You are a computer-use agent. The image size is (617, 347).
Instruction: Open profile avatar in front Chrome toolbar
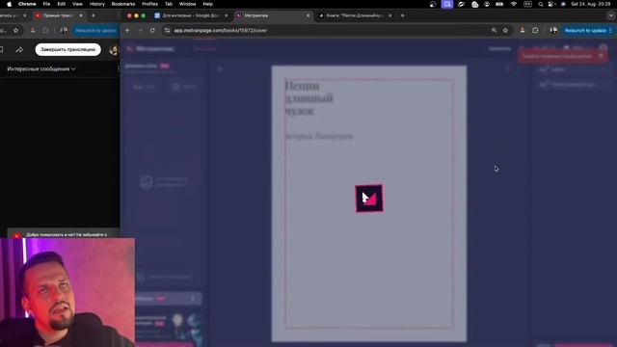point(553,30)
